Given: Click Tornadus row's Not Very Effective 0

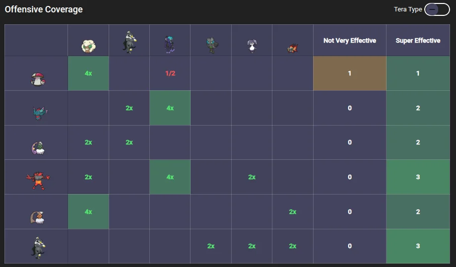Looking at the screenshot, I should pyautogui.click(x=349, y=142).
